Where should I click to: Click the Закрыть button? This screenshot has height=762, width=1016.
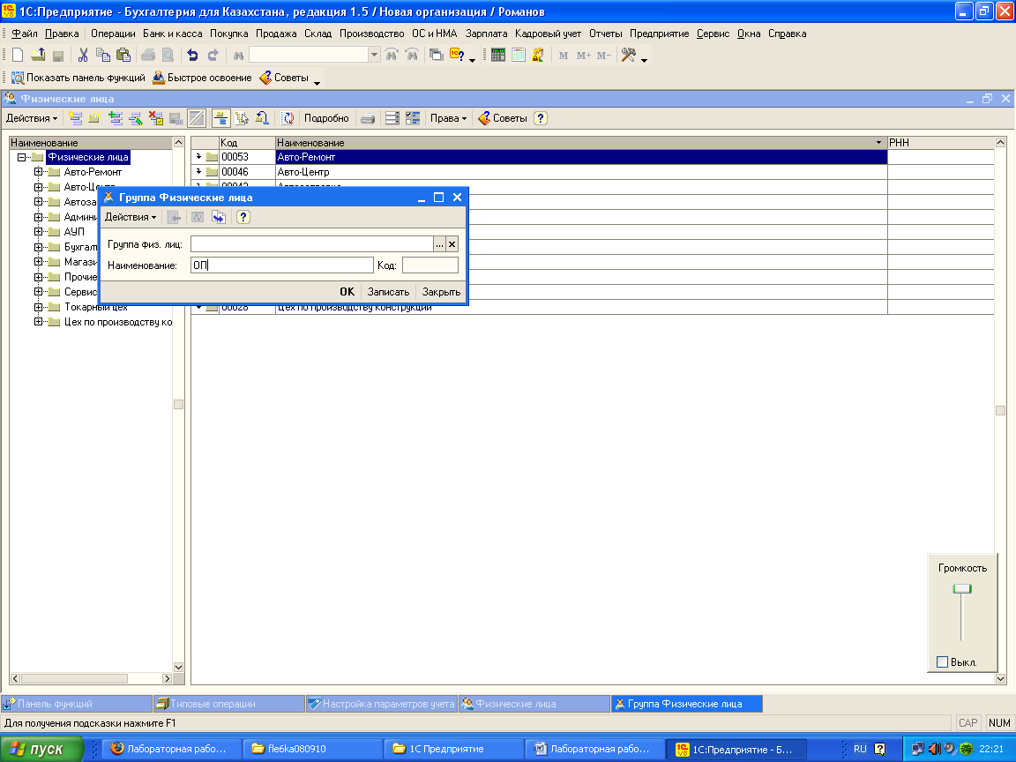pos(441,292)
